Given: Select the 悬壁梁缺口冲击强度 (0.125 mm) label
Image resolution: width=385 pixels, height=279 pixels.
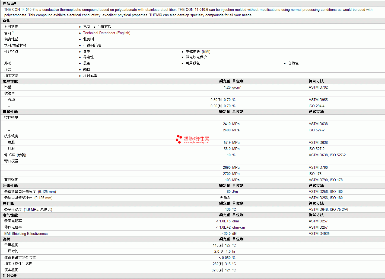Looking at the screenshot, I should (30, 192).
